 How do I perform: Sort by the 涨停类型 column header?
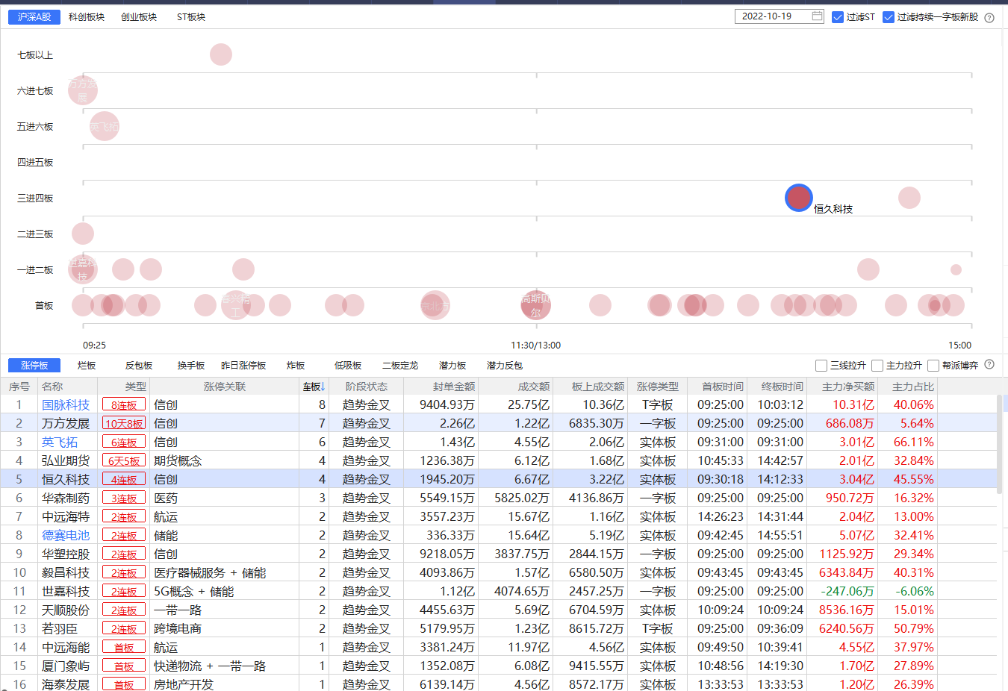tap(657, 387)
